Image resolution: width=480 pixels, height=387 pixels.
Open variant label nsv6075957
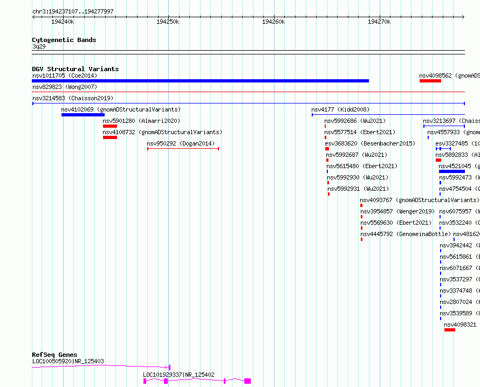coord(459,211)
